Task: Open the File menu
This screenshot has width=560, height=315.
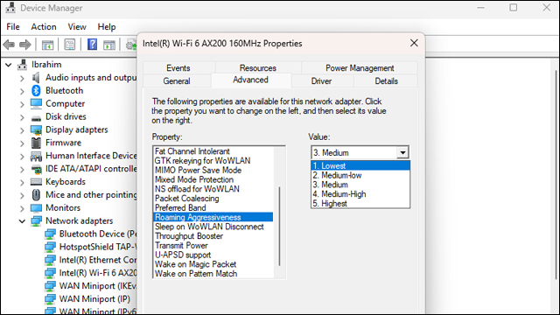Action: click(x=13, y=27)
